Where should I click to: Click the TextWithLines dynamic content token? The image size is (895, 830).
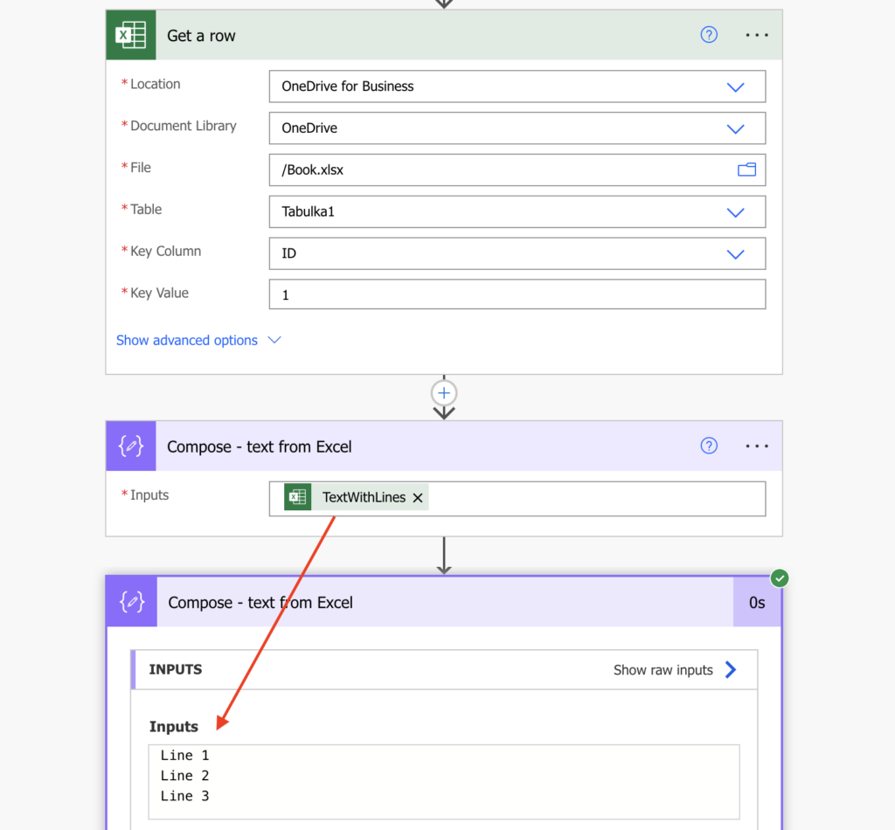[x=357, y=497]
